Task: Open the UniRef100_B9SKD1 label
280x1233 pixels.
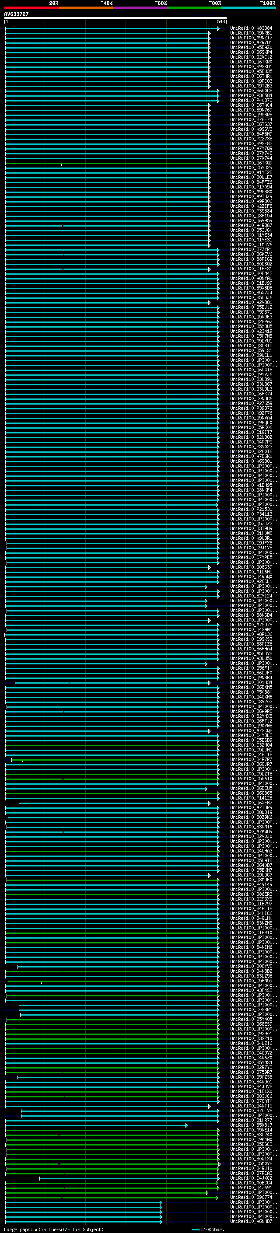Action: tap(251, 67)
